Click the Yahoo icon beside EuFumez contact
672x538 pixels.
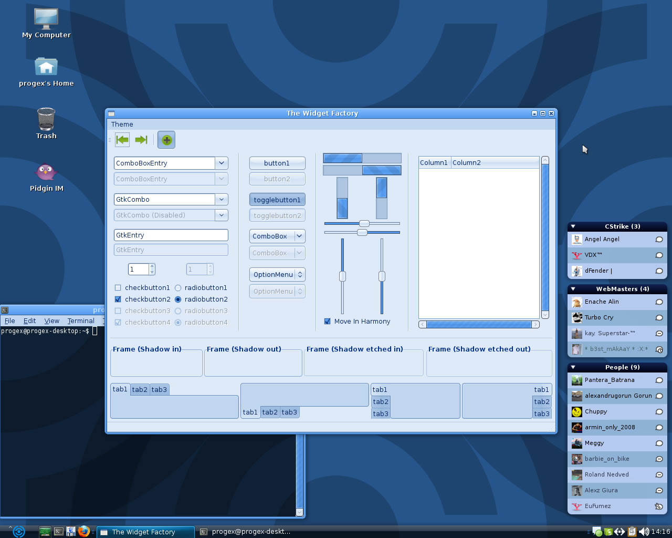[x=577, y=506]
